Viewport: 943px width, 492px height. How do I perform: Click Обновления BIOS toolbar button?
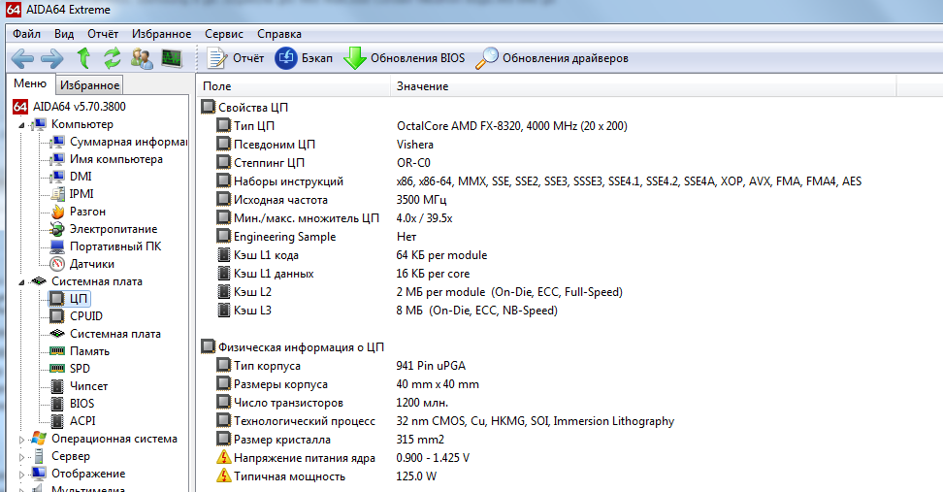405,58
